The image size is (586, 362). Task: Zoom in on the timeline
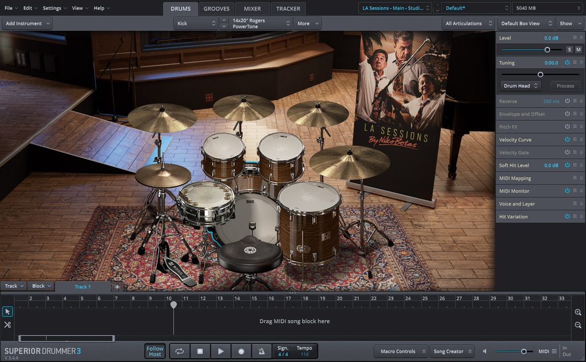[578, 312]
